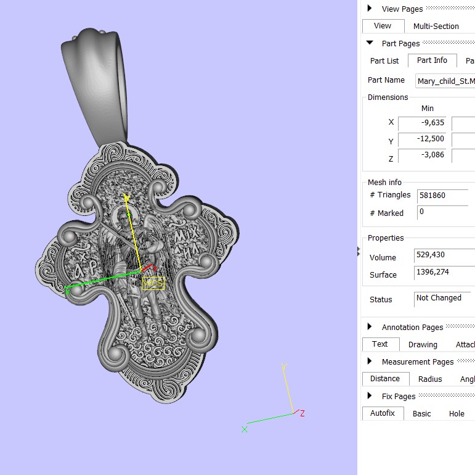The height and width of the screenshot is (475, 475).
Task: Click the Triangles count field
Action: [x=442, y=196]
